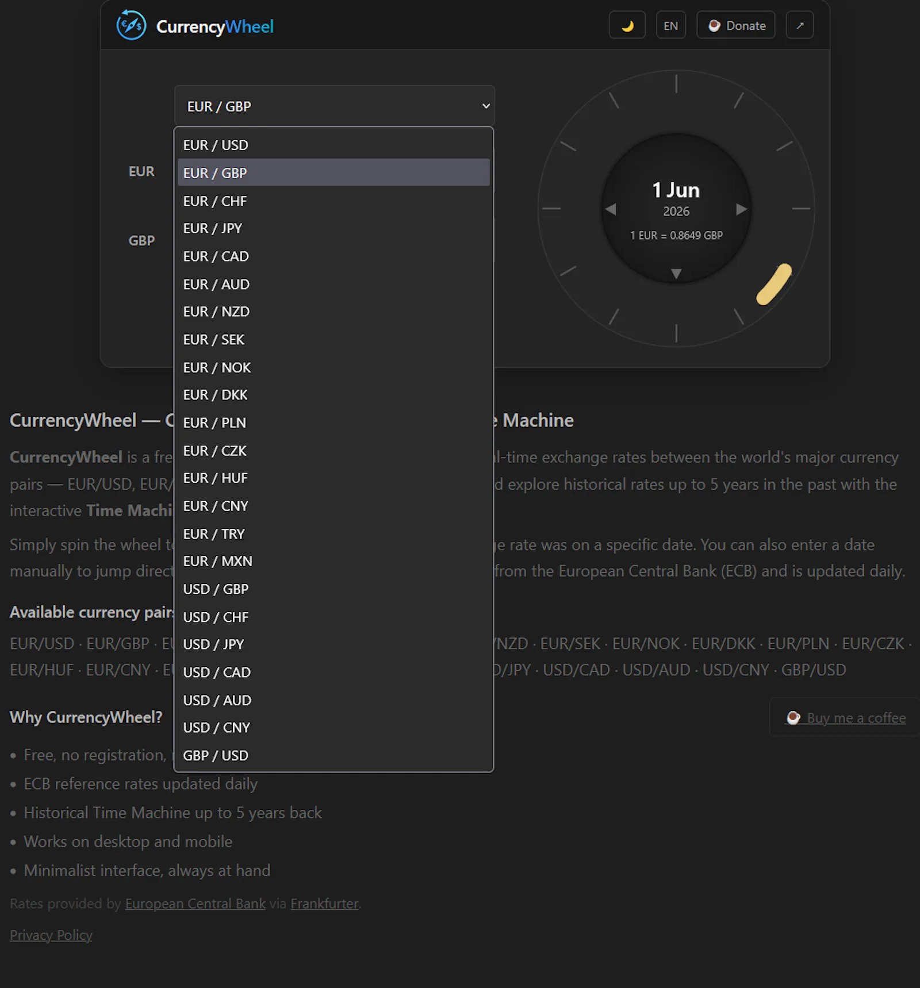Screen dimensions: 920x988
Task: Click the yellow handle on the time wheel
Action: (774, 284)
